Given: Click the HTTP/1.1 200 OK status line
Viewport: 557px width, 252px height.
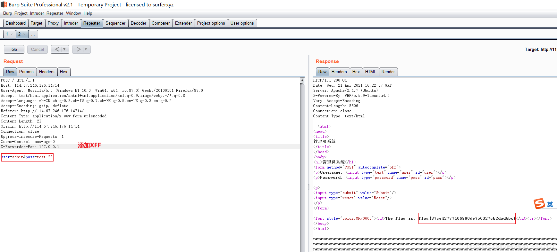Looking at the screenshot, I should (x=330, y=80).
